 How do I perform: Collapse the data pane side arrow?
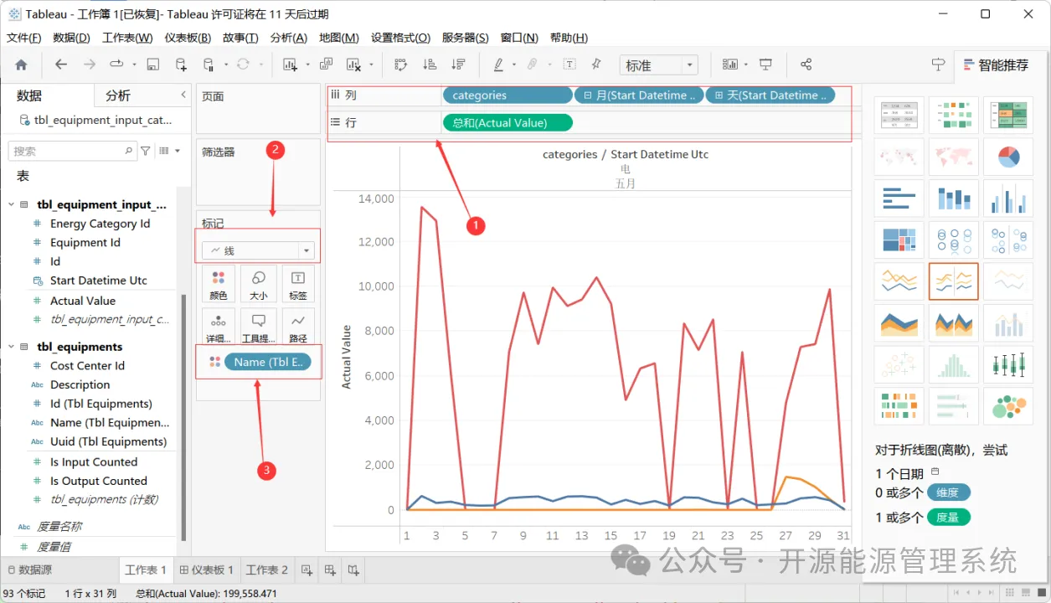(183, 95)
